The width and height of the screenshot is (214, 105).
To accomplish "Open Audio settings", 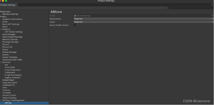I will [x=5, y=22].
